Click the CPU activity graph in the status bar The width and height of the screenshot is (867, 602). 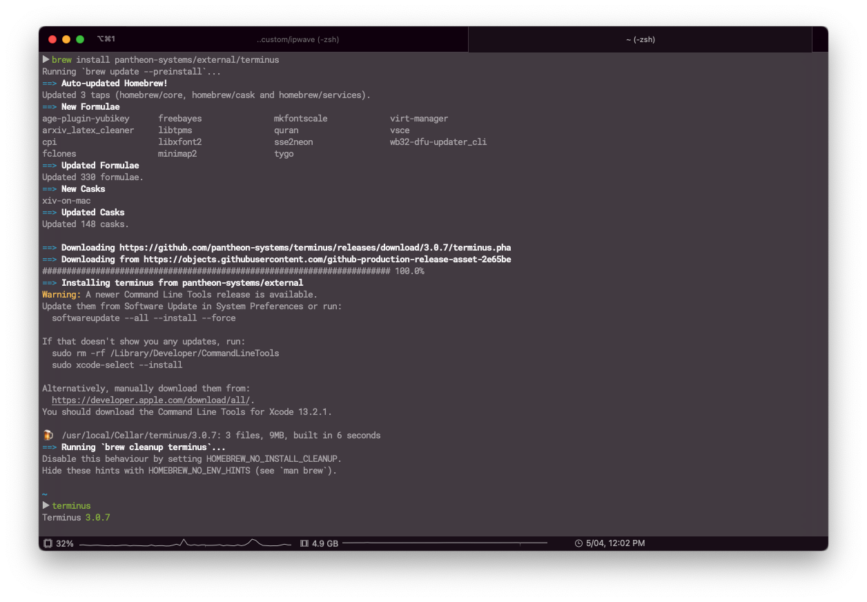coord(186,543)
